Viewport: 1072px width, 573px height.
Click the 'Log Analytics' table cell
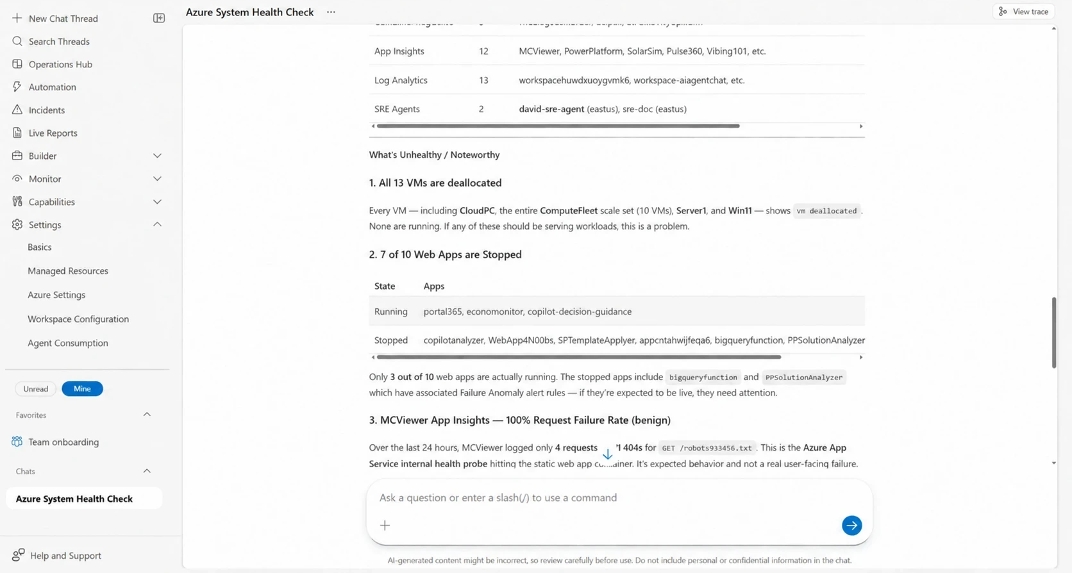point(401,80)
